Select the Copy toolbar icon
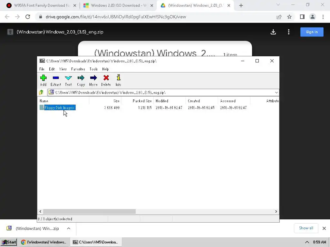Screen dimensions: 330x247 tap(81, 80)
